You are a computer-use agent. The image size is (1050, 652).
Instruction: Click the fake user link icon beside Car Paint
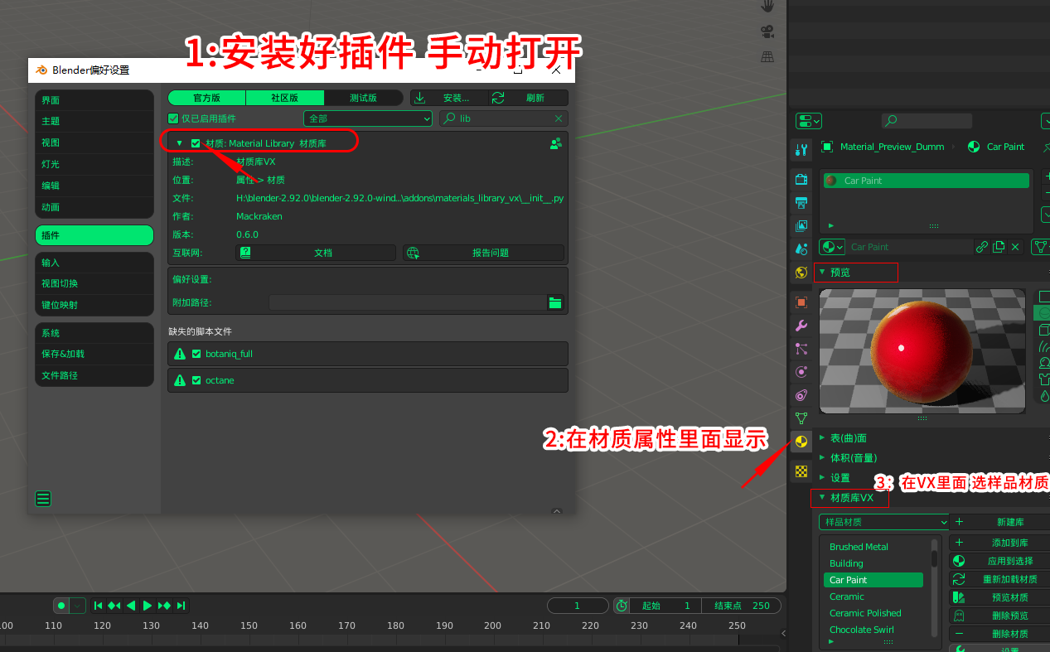point(982,247)
